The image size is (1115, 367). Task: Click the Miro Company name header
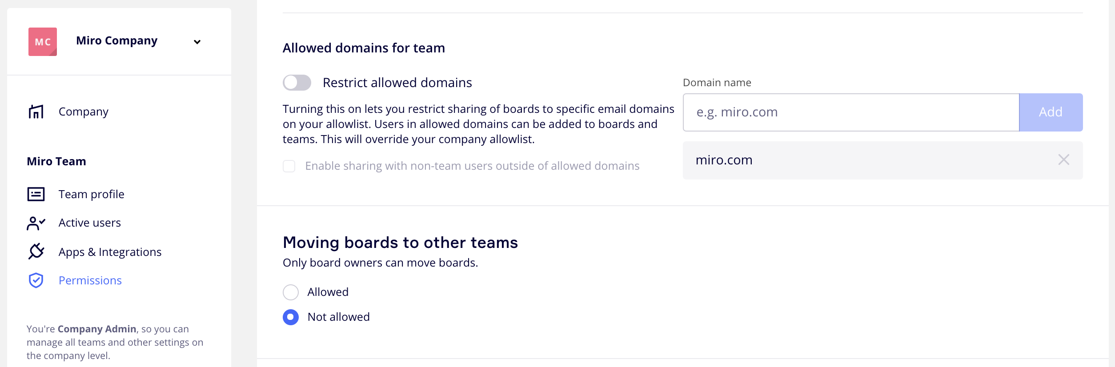pos(116,40)
